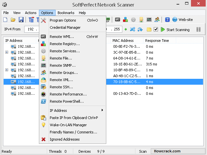207x155 pixels.
Task: Select Remote SNMP… menu entry
Action: [x=73, y=65]
